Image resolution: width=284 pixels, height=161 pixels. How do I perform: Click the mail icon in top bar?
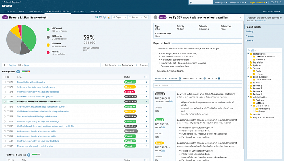[272, 2]
